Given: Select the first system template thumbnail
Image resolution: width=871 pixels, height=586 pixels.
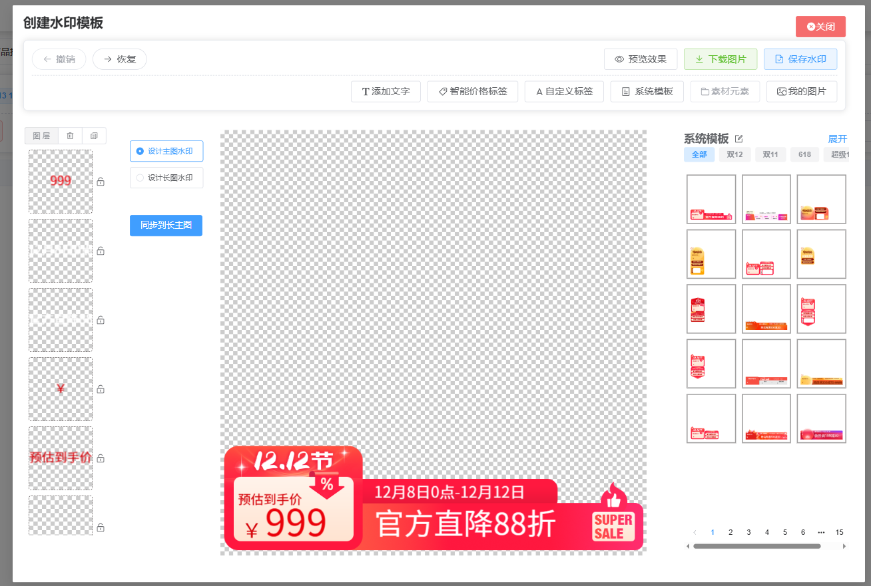Looking at the screenshot, I should [x=711, y=200].
